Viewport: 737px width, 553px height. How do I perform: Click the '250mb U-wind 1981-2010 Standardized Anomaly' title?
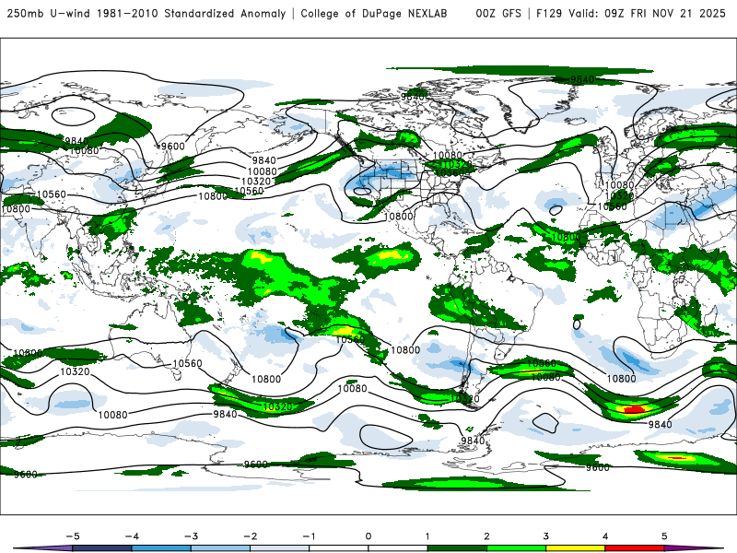click(x=146, y=13)
